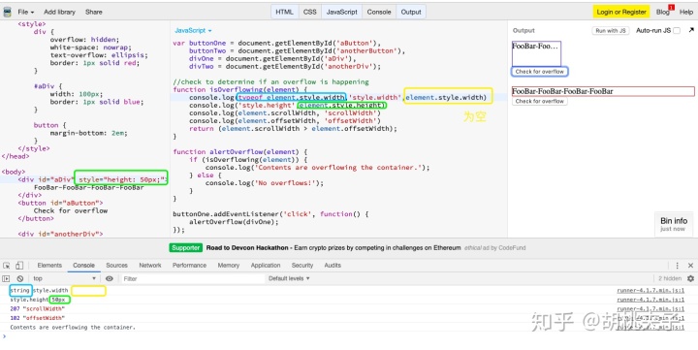698x350 pixels.
Task: Click the green Supporter badge
Action: [x=185, y=248]
